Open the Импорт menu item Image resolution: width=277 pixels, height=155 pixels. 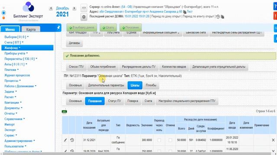click(x=10, y=124)
